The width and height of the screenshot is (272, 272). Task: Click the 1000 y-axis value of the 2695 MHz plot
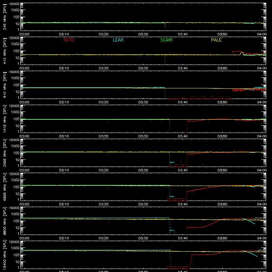point(15,146)
